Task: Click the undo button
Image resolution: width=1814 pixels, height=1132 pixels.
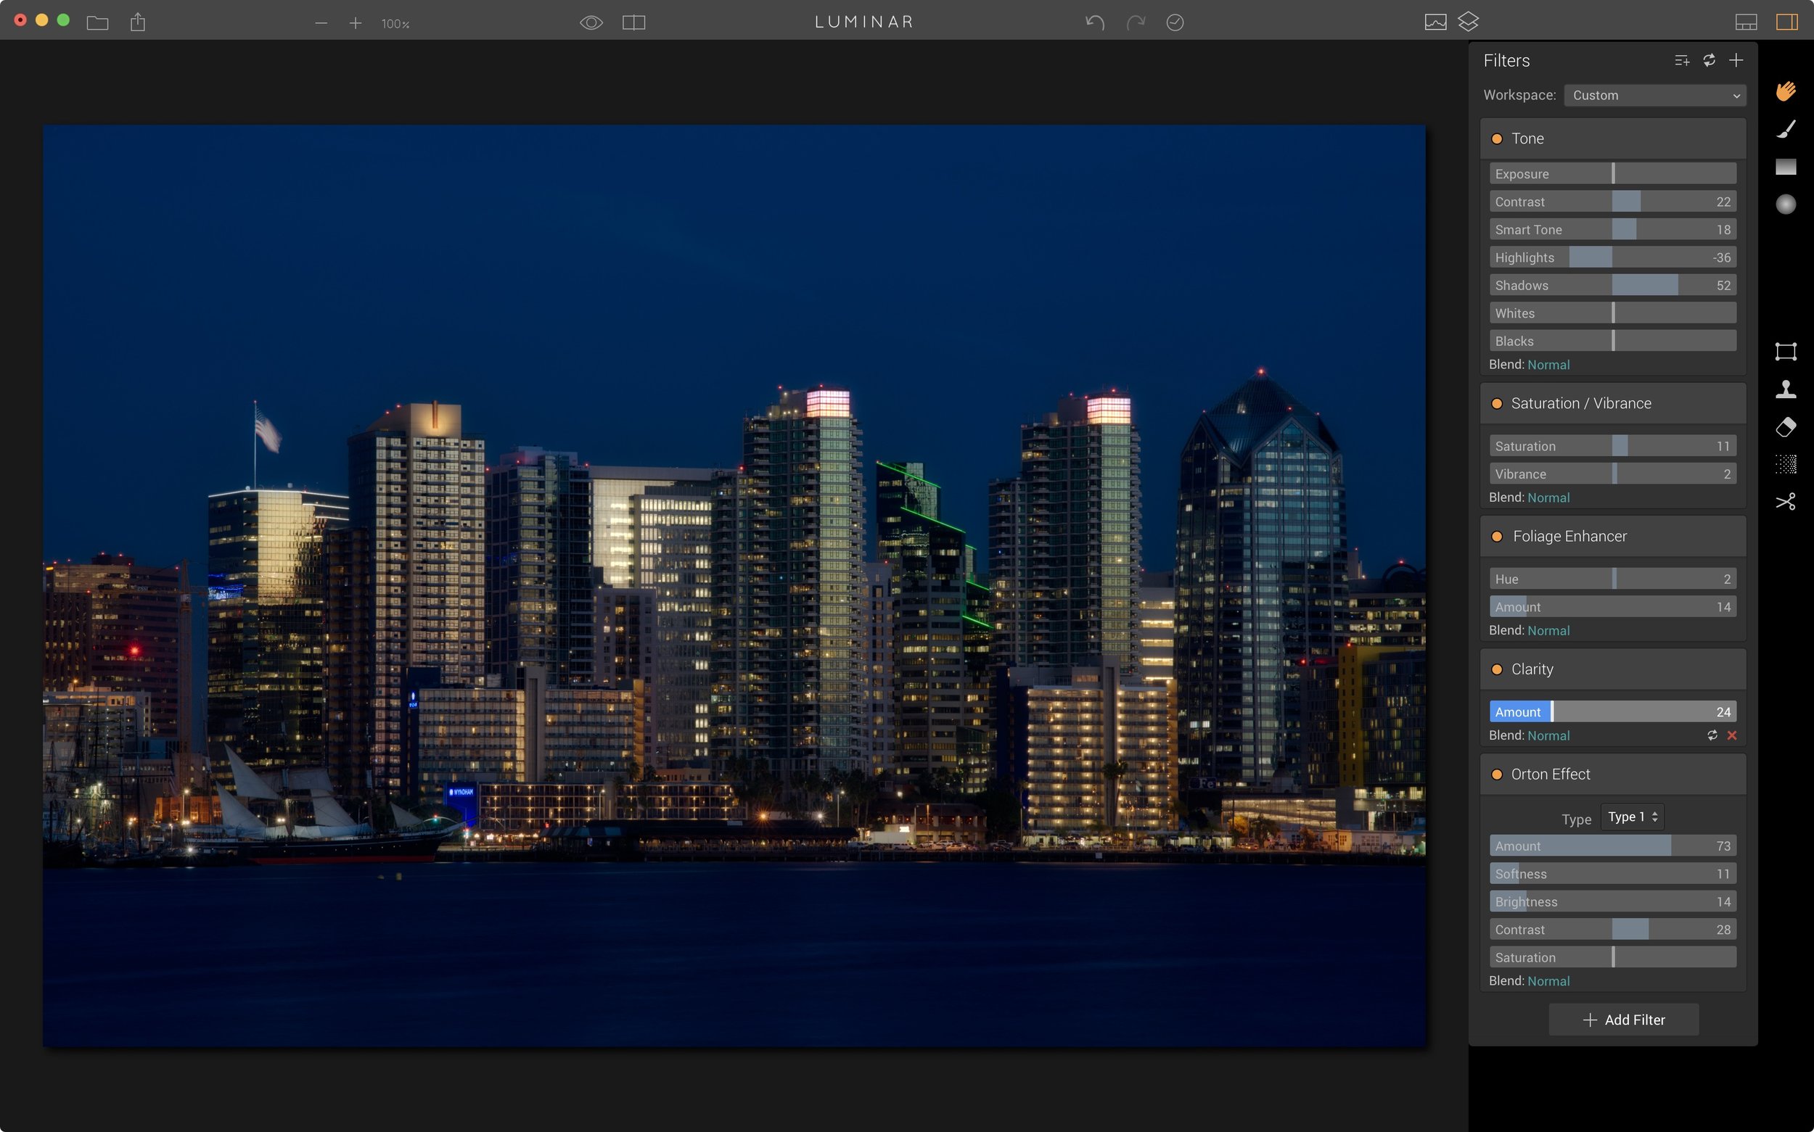Action: click(x=1096, y=22)
